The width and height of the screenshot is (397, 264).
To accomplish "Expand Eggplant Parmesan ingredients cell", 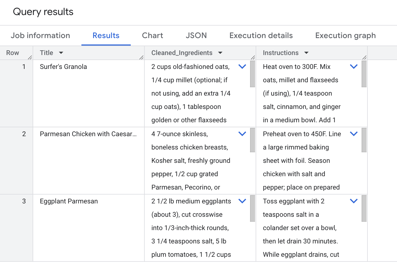I will tap(242, 201).
